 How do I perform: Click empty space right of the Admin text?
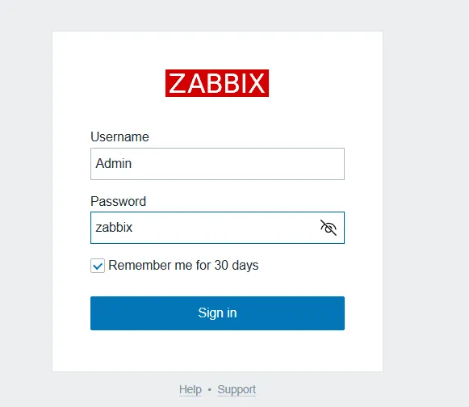click(x=238, y=164)
